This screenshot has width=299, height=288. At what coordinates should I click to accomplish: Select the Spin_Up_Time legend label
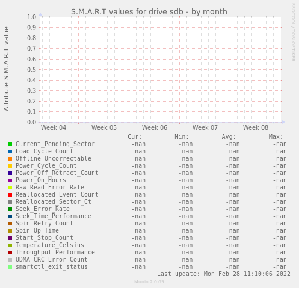pyautogui.click(x=37, y=231)
